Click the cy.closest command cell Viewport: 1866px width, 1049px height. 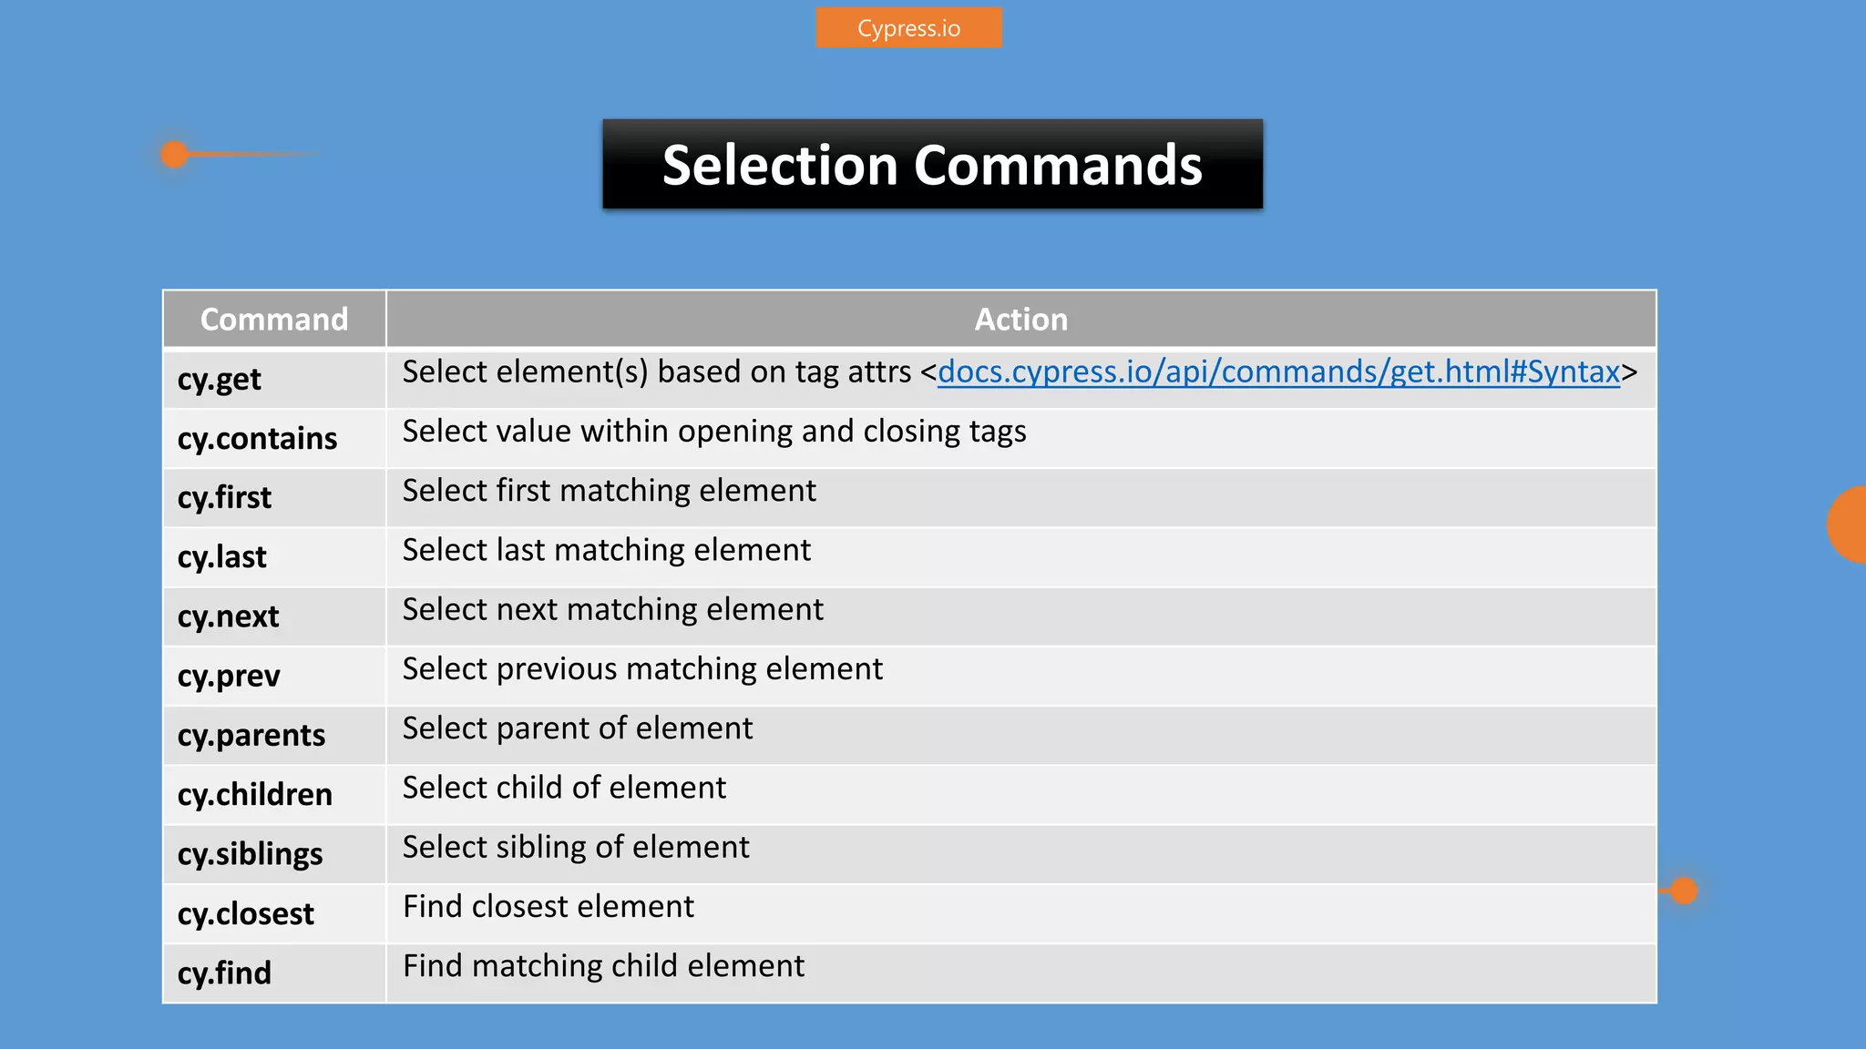click(x=274, y=913)
